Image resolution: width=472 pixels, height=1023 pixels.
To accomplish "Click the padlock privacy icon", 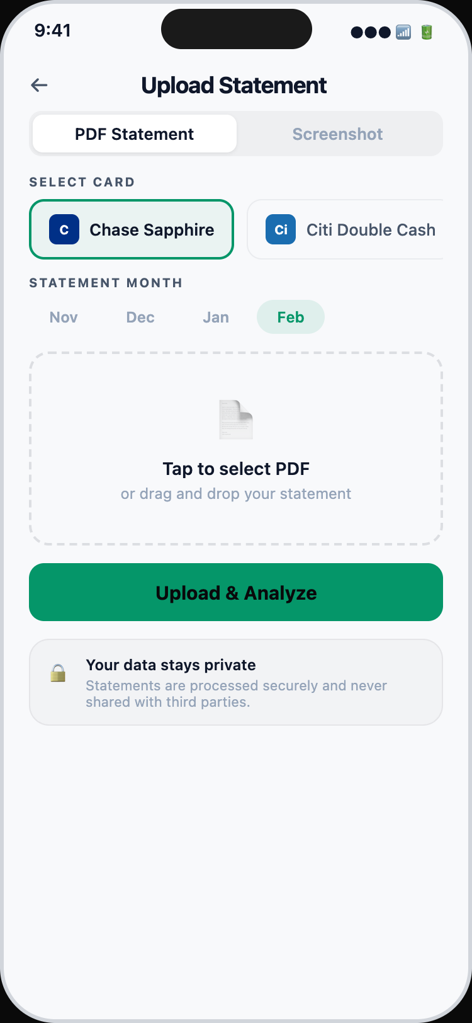I will 58,673.
